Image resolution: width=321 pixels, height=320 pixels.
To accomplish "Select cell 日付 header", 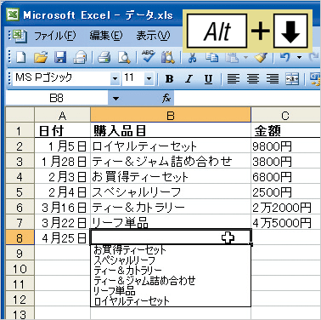I will point(62,130).
